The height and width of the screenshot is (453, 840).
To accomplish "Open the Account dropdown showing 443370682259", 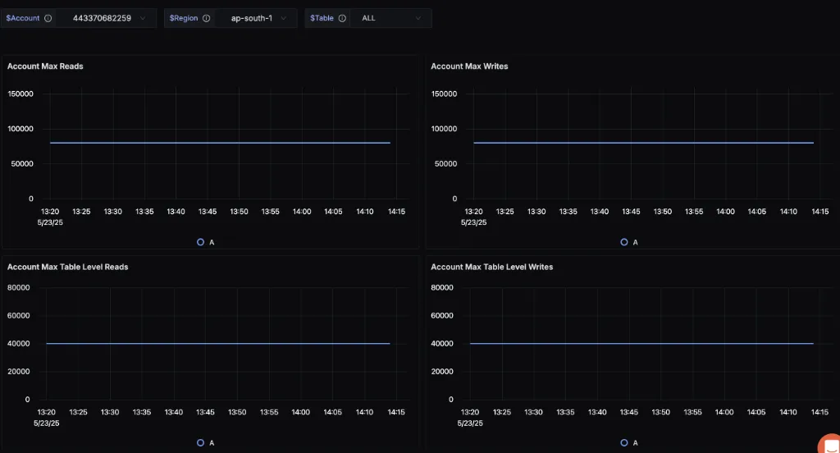I will (107, 18).
